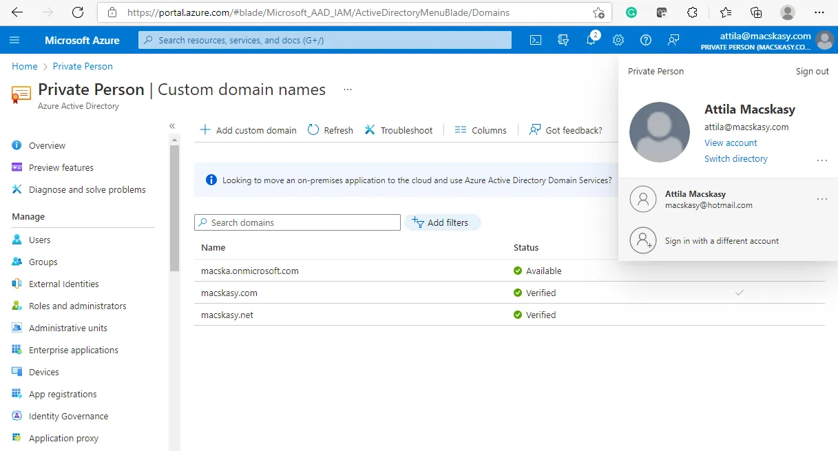Open portal Settings gear icon
Image resolution: width=838 pixels, height=451 pixels.
tap(618, 41)
